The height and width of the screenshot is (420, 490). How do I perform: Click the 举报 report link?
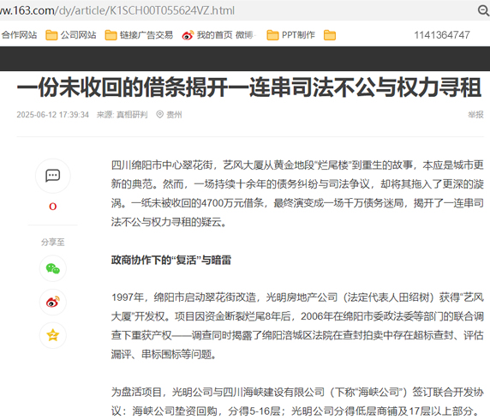tap(475, 115)
